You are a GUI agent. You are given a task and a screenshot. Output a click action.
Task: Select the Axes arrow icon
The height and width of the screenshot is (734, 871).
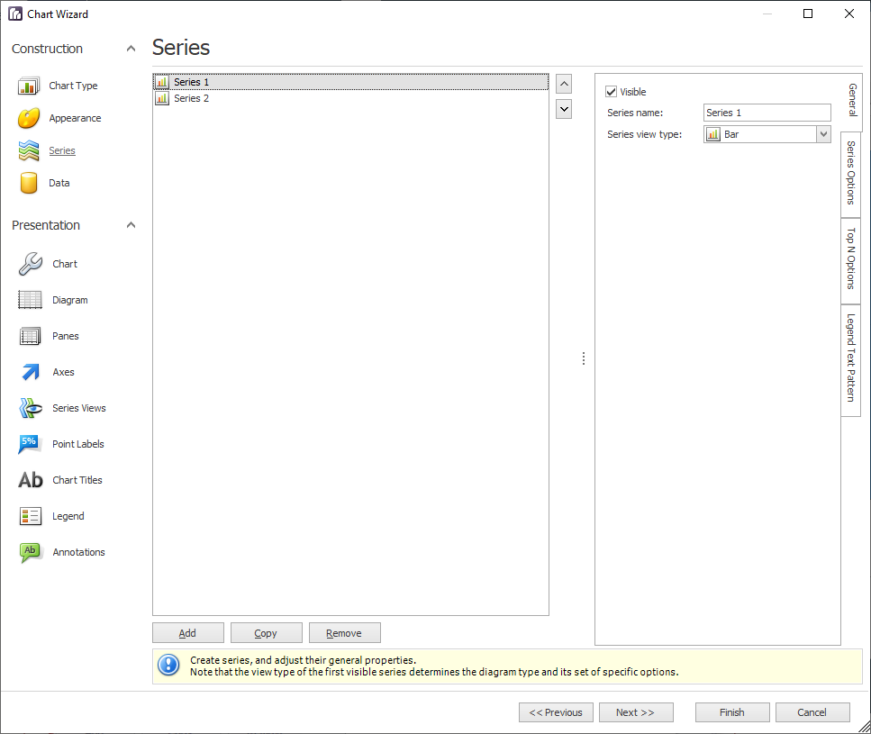[31, 372]
